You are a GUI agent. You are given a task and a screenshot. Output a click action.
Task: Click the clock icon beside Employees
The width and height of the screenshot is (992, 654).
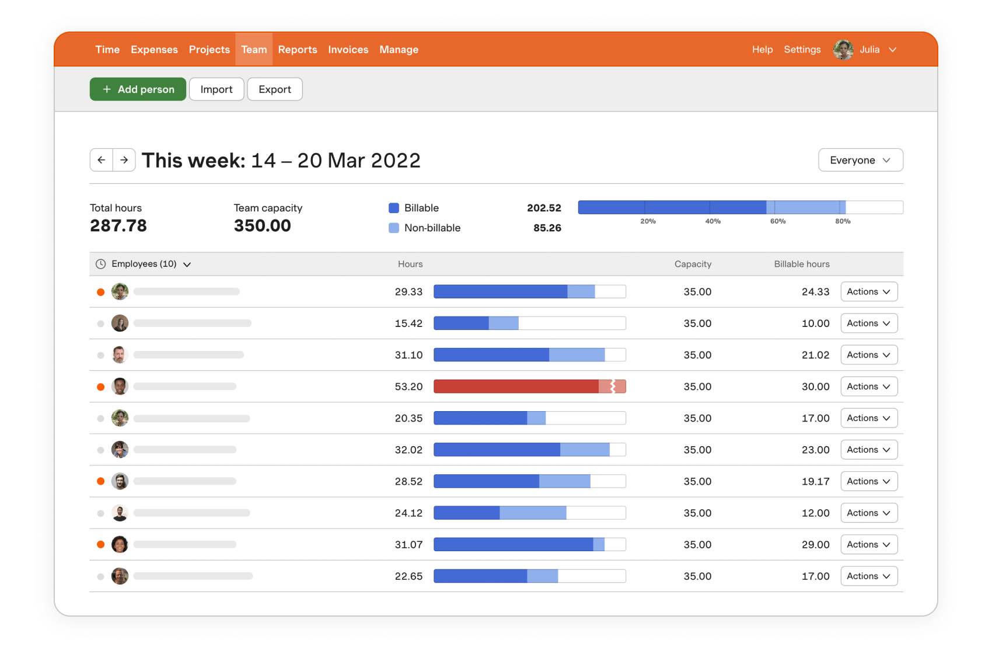click(100, 264)
